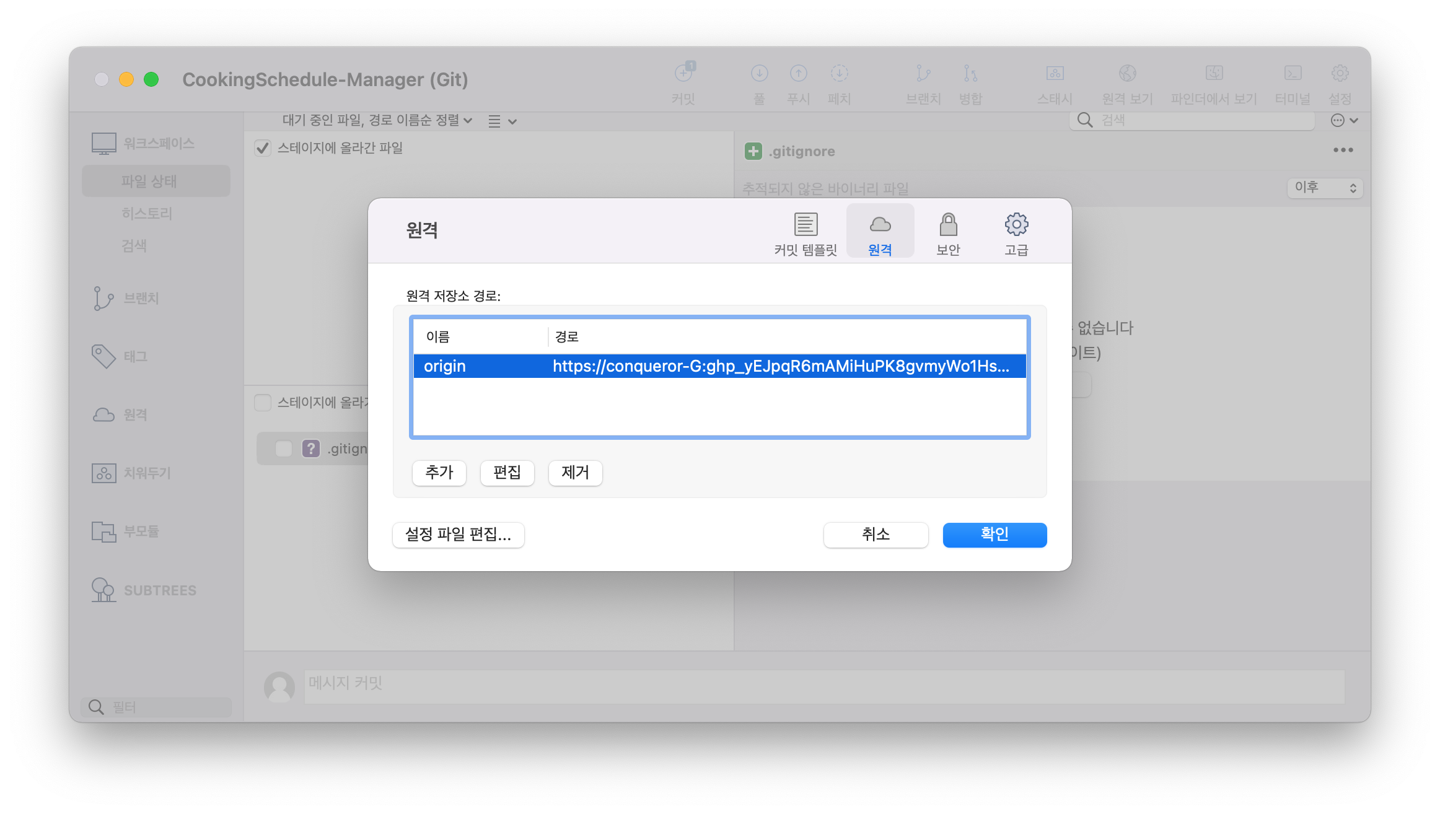
Task: Click the Merge toolbar icon
Action: pos(970,74)
